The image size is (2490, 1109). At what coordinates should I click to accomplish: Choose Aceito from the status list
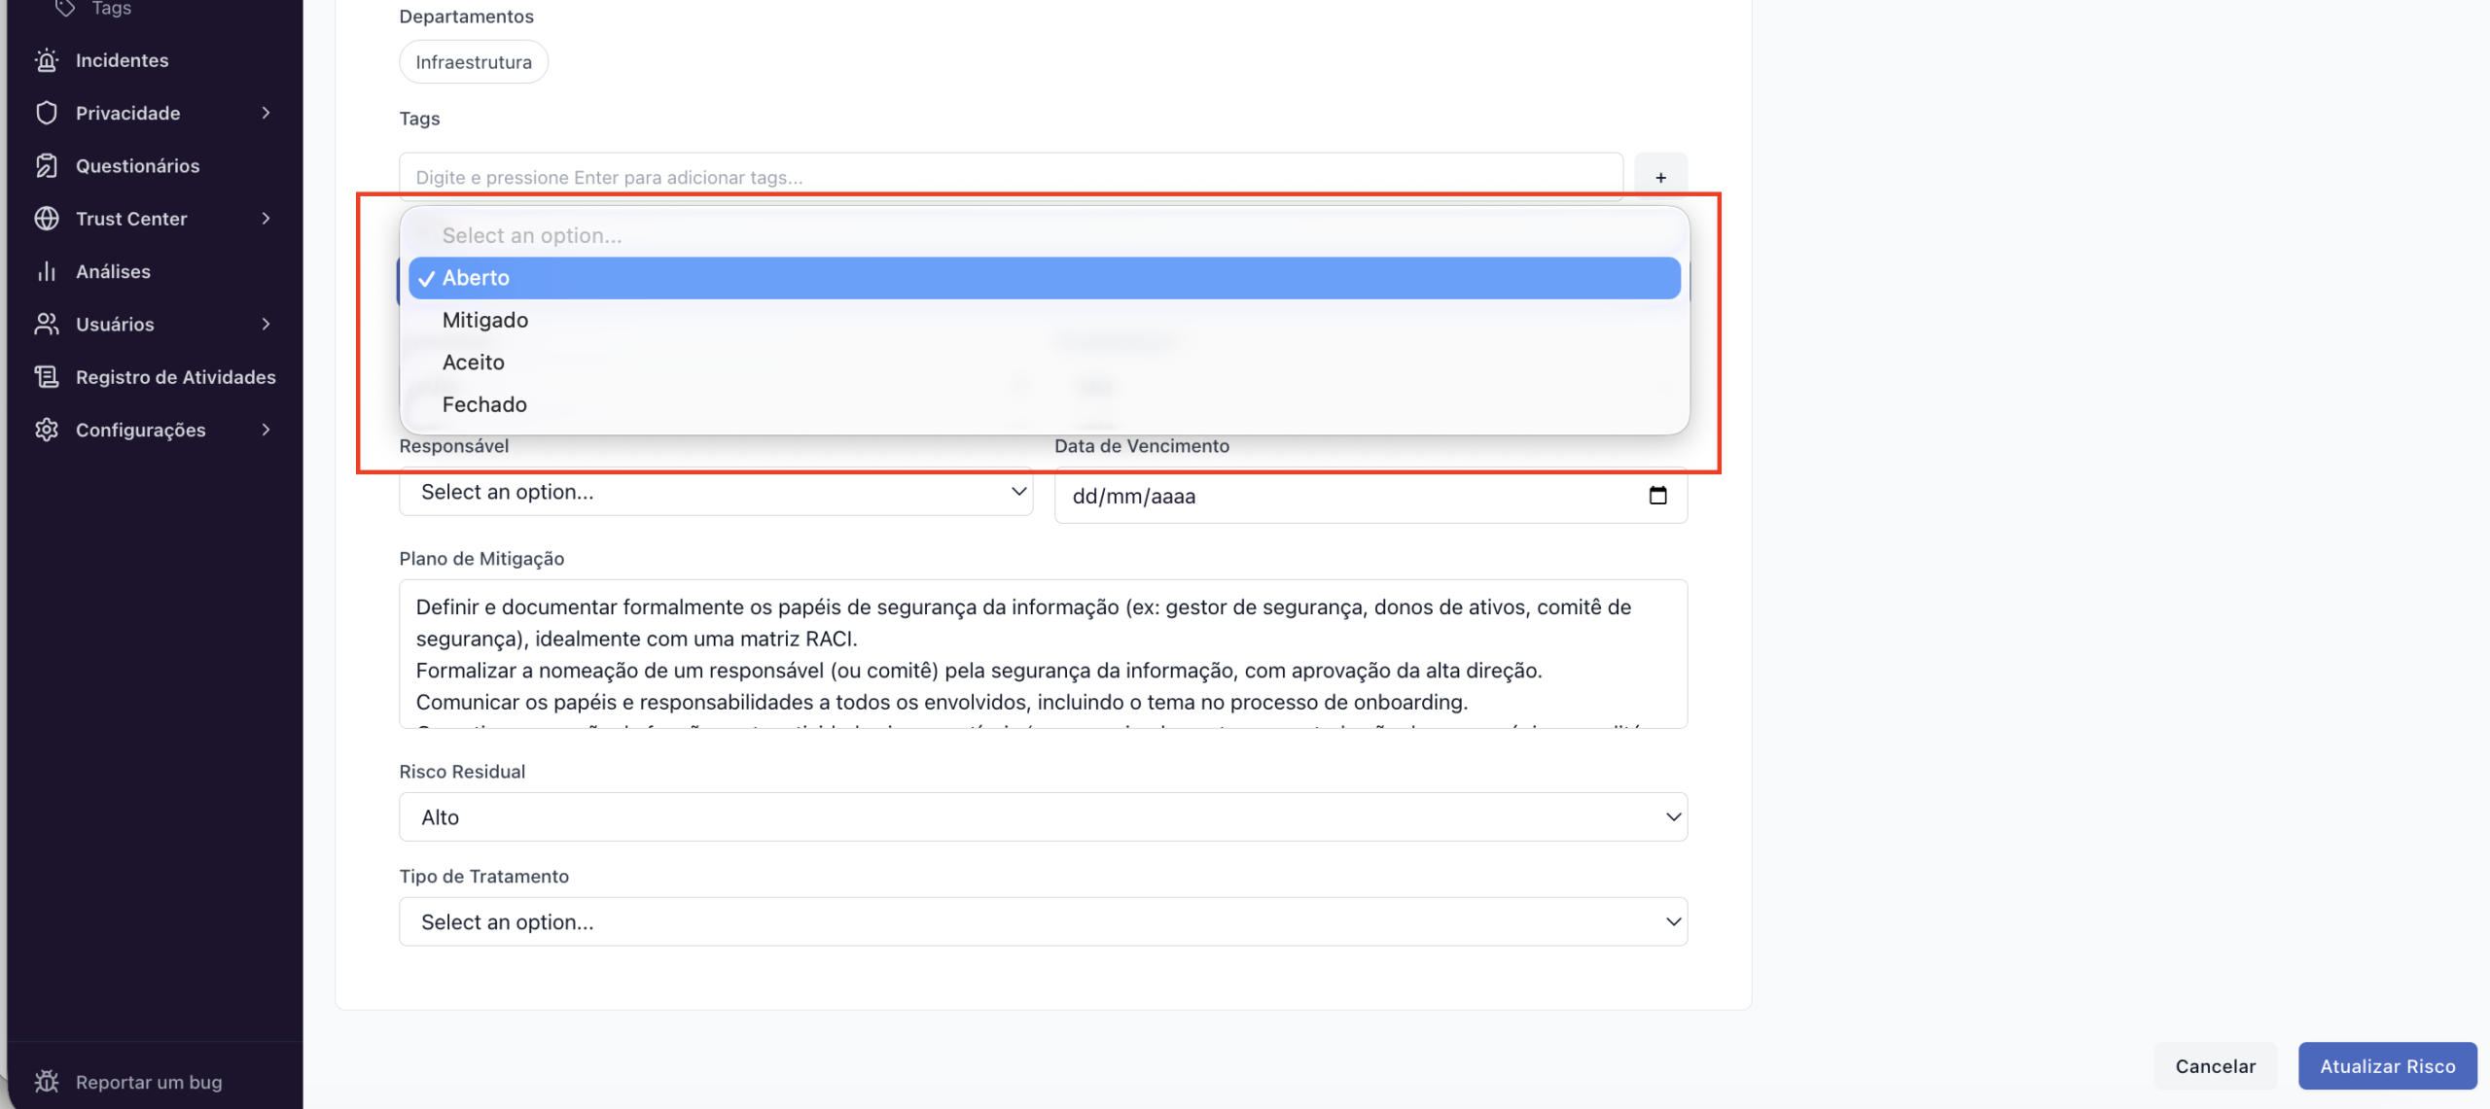pyautogui.click(x=1045, y=363)
